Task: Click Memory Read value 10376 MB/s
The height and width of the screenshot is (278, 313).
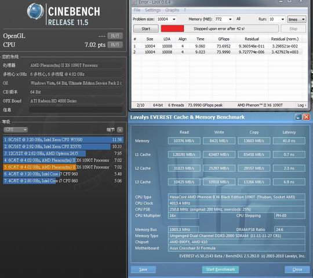Action: pyautogui.click(x=184, y=141)
